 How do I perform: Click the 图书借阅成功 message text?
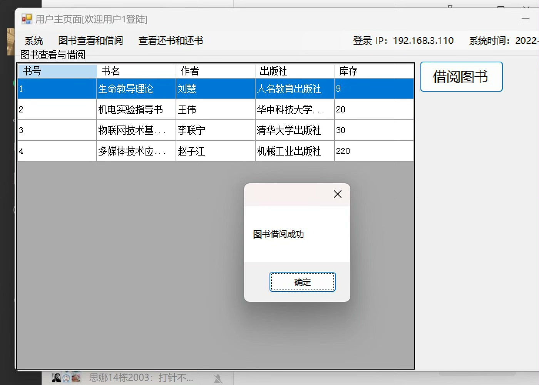tap(279, 234)
